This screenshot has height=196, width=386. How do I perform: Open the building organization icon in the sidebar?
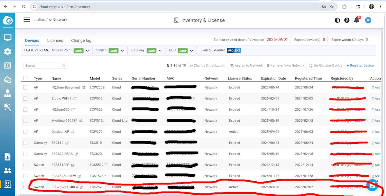(7, 184)
